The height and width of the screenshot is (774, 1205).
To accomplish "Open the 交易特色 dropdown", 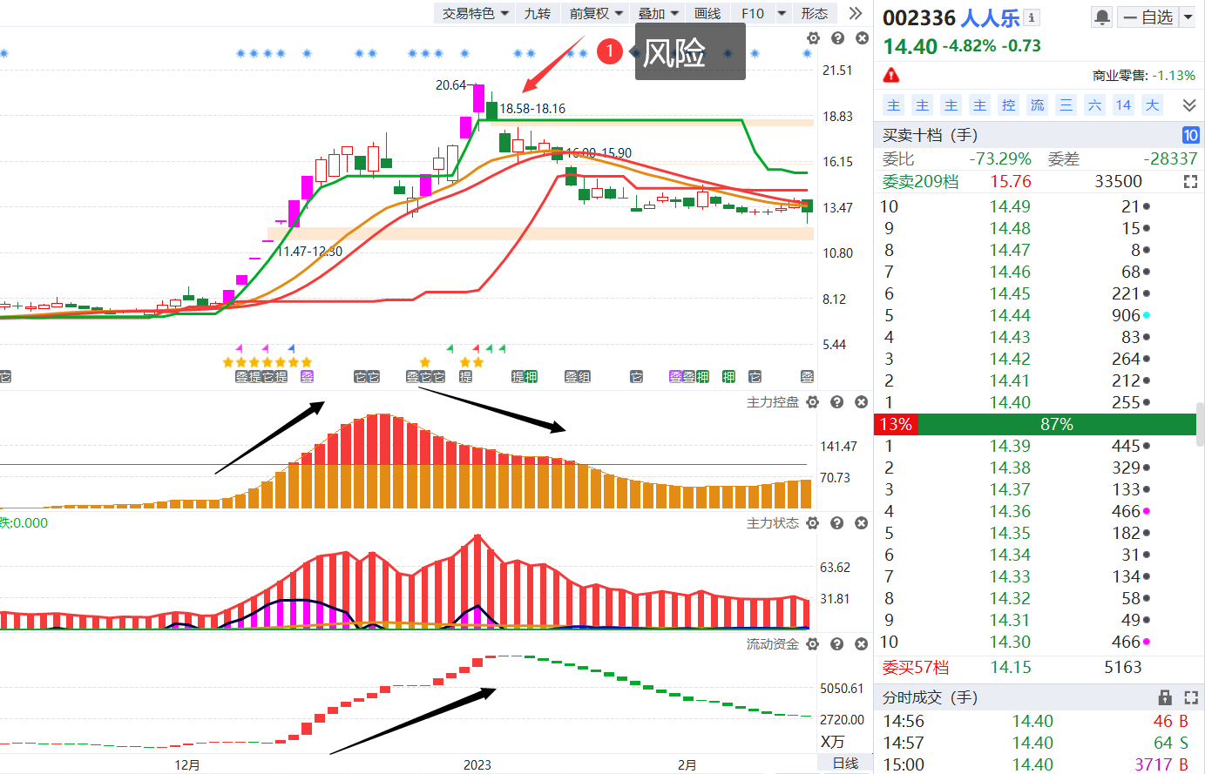I will tap(476, 13).
